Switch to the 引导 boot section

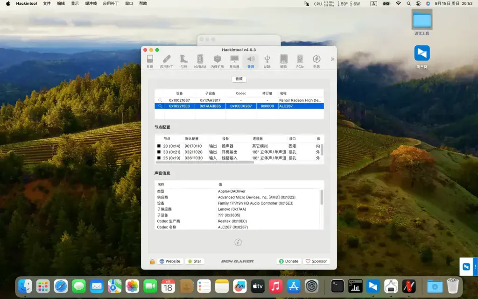[x=183, y=61]
